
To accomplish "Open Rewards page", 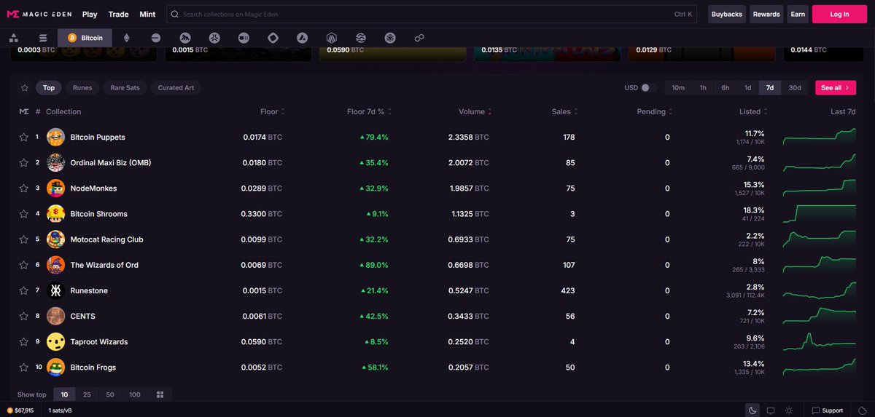I will click(x=766, y=14).
